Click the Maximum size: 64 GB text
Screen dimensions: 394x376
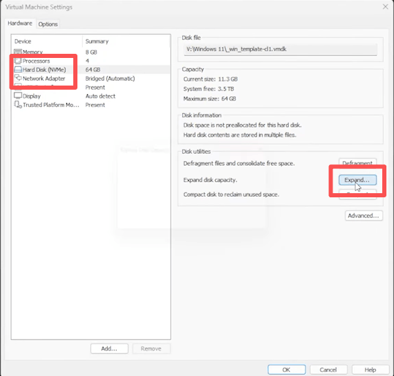(x=209, y=99)
